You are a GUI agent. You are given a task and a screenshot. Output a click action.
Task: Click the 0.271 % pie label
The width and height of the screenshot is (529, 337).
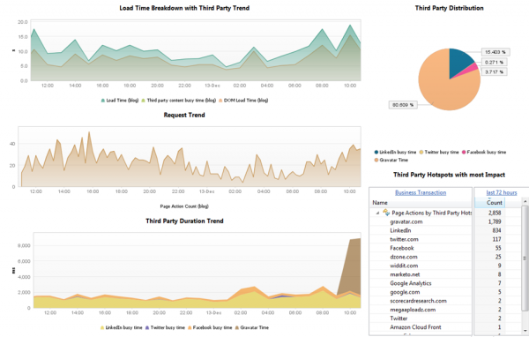pyautogui.click(x=494, y=62)
